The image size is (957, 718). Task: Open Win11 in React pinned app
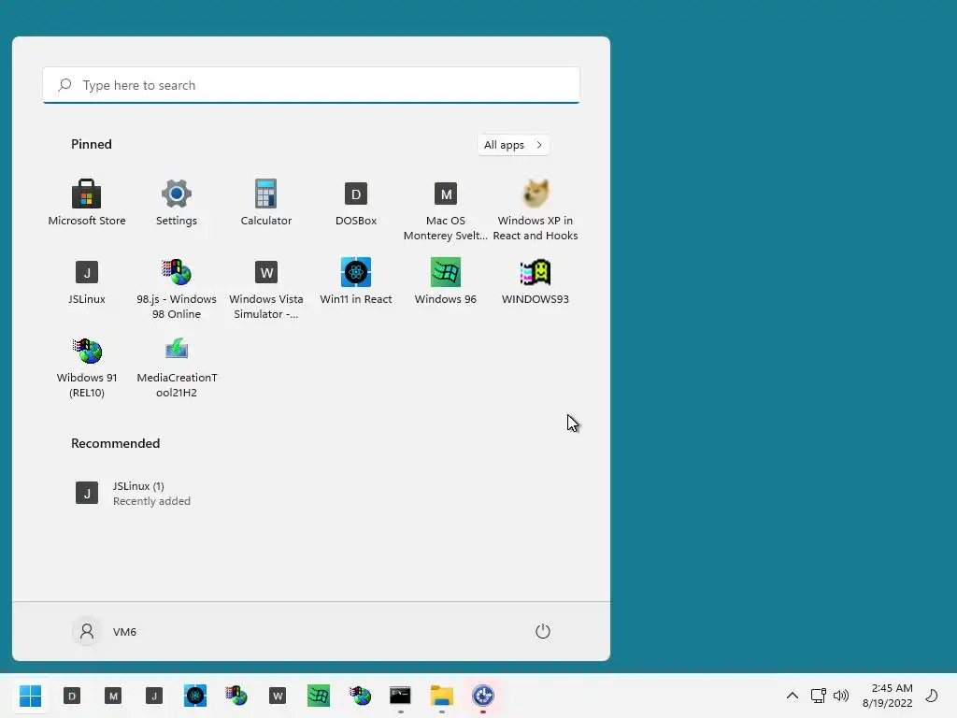pos(356,282)
